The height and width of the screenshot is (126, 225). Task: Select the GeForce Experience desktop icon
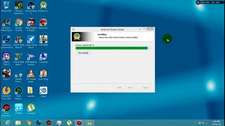click(19, 8)
